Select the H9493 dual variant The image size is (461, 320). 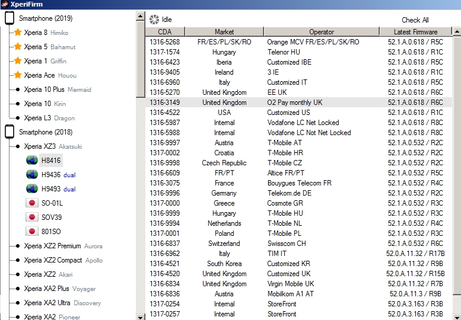click(59, 189)
